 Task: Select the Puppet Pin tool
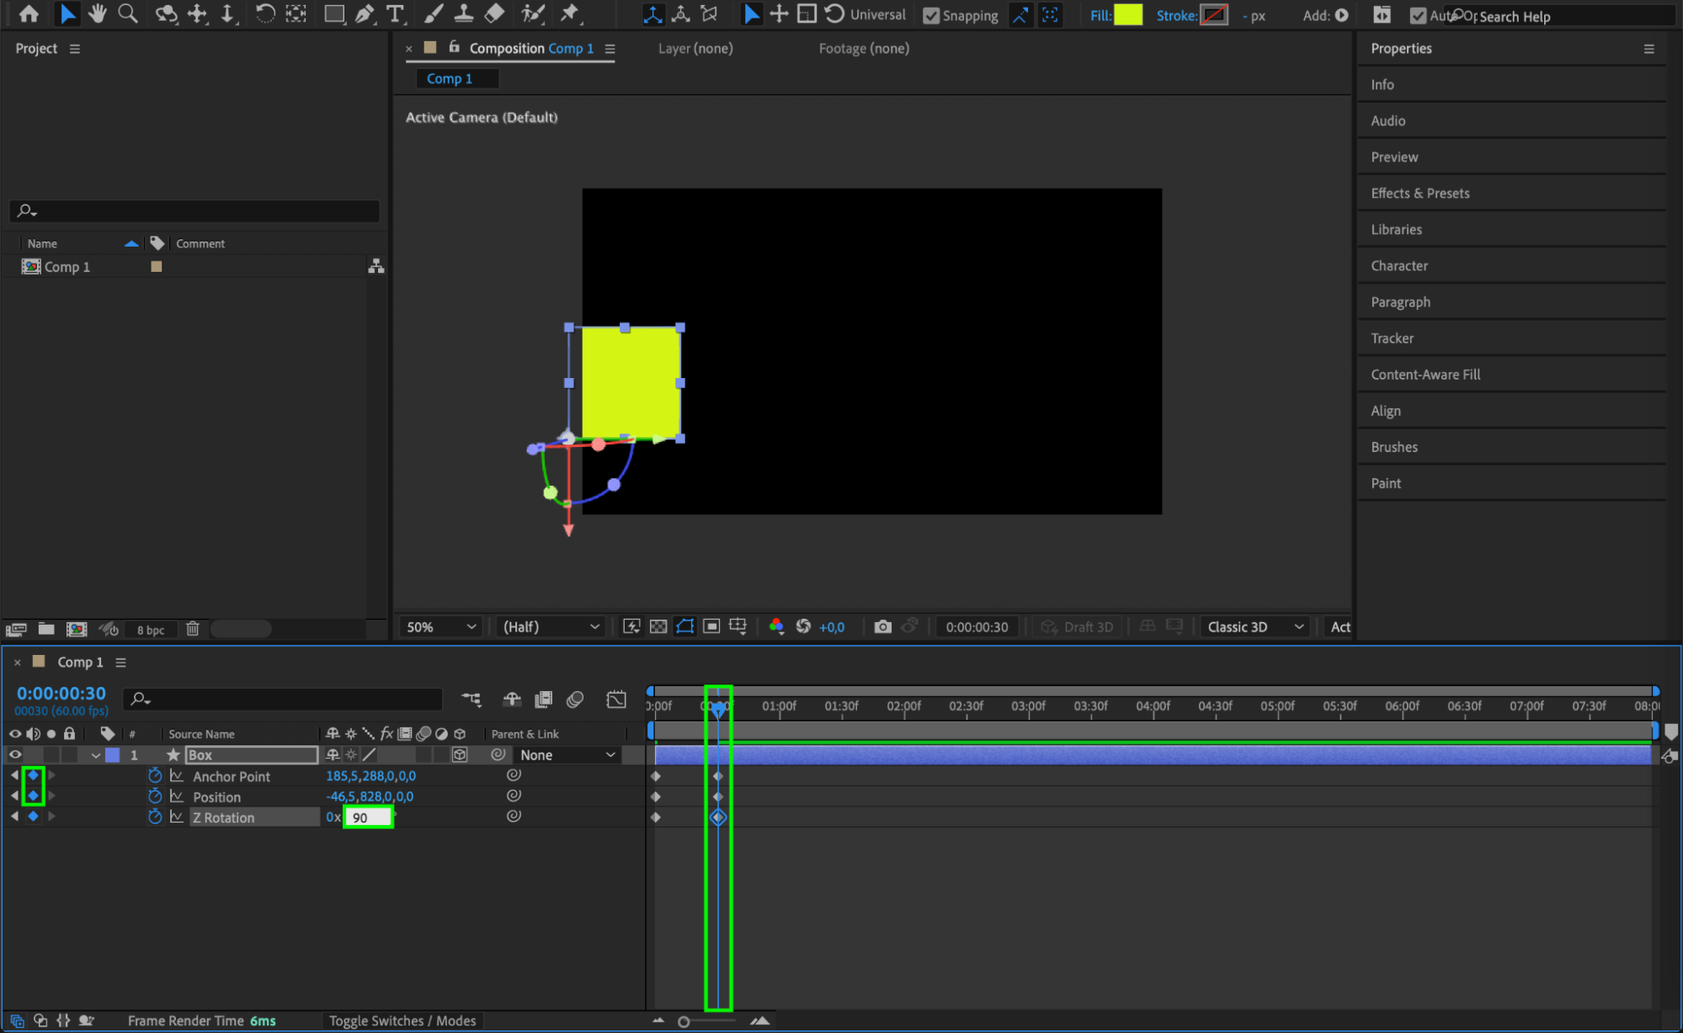tap(570, 13)
